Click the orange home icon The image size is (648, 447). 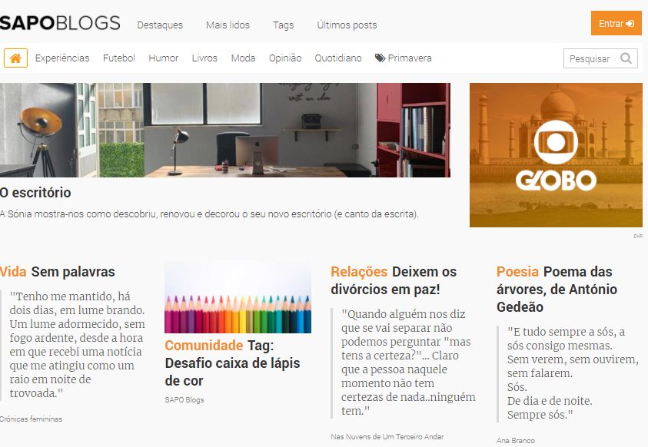15,58
